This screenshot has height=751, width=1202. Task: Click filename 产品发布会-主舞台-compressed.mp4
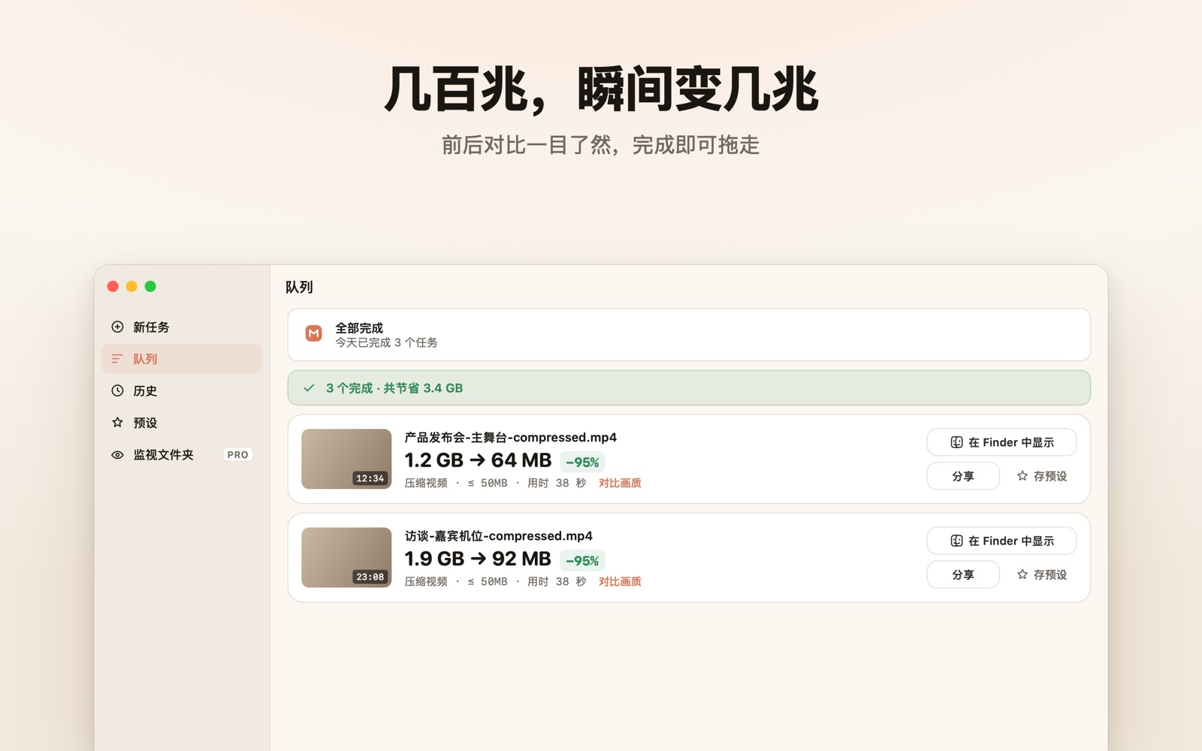click(511, 437)
